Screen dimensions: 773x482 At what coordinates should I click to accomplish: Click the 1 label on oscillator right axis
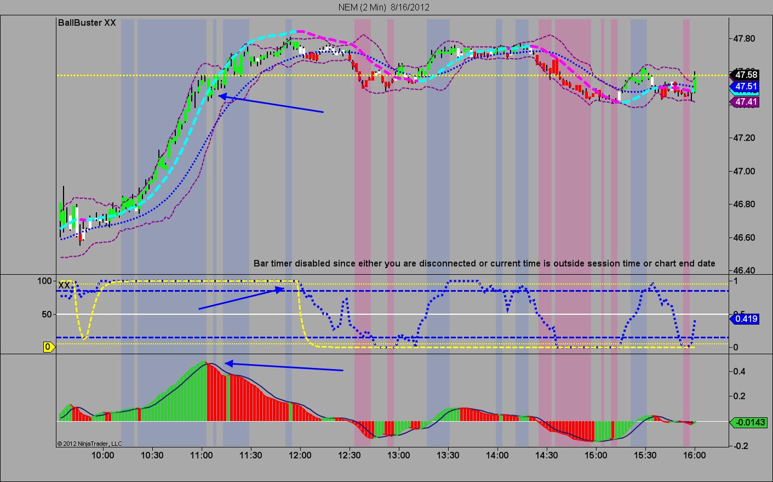[x=736, y=281]
